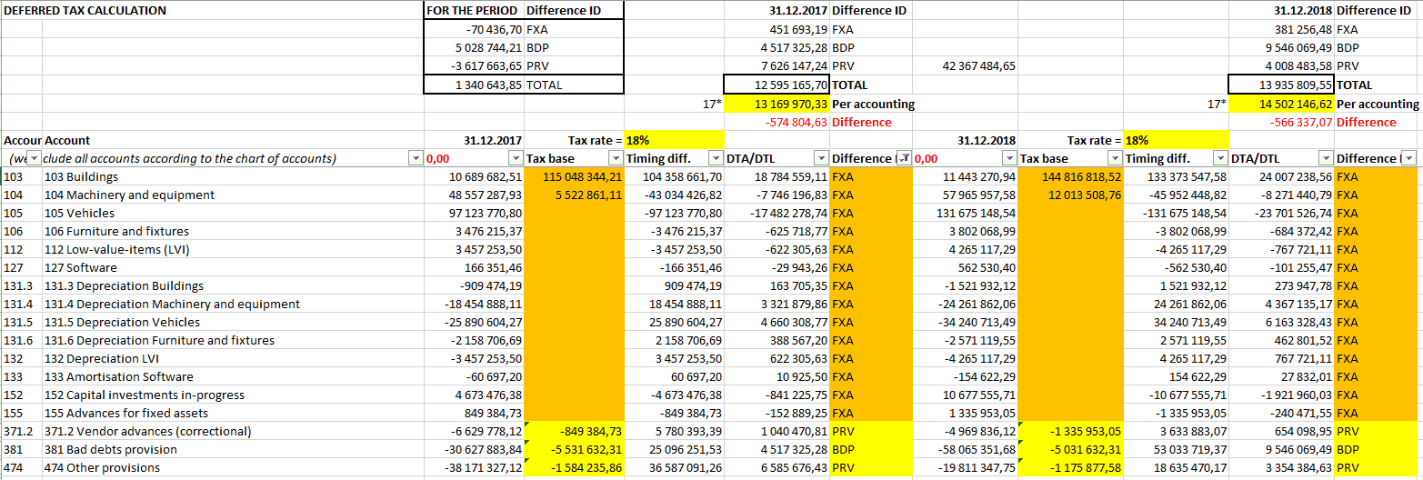The height and width of the screenshot is (480, 1423).
Task: Select the 103 Buildings account name cell
Action: pos(82,176)
